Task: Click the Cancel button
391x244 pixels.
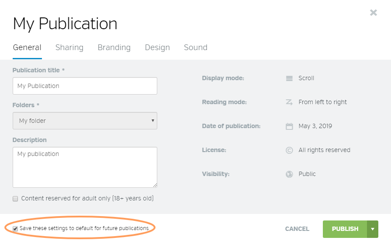Action: (x=297, y=229)
